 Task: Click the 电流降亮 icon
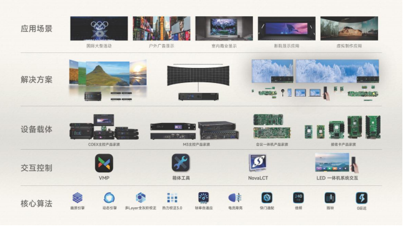235,198
